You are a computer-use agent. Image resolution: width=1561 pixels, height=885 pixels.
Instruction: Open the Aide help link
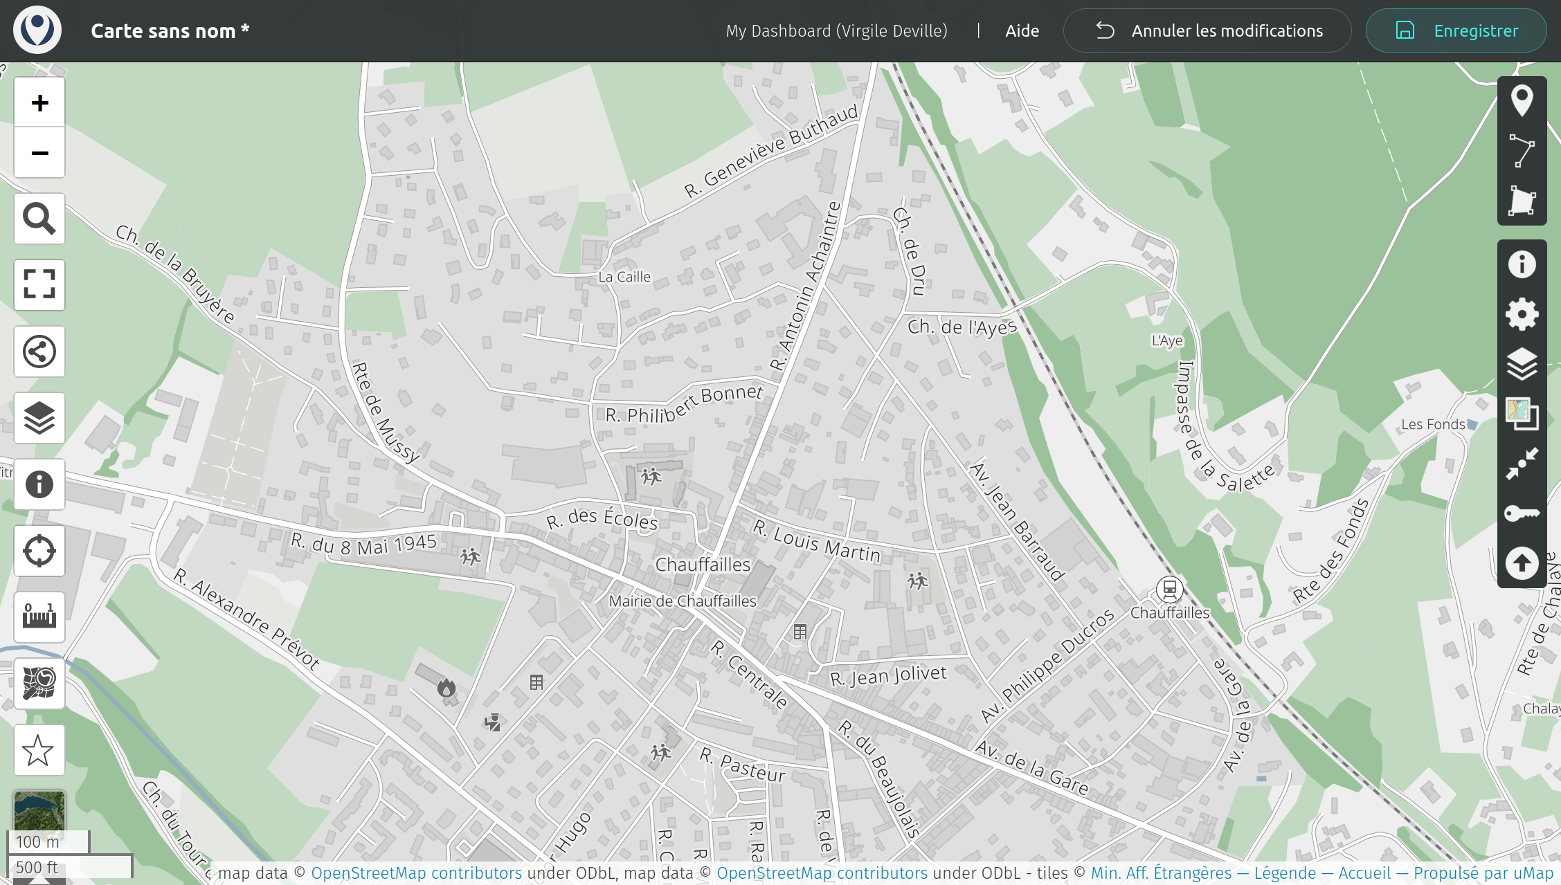coord(1022,31)
